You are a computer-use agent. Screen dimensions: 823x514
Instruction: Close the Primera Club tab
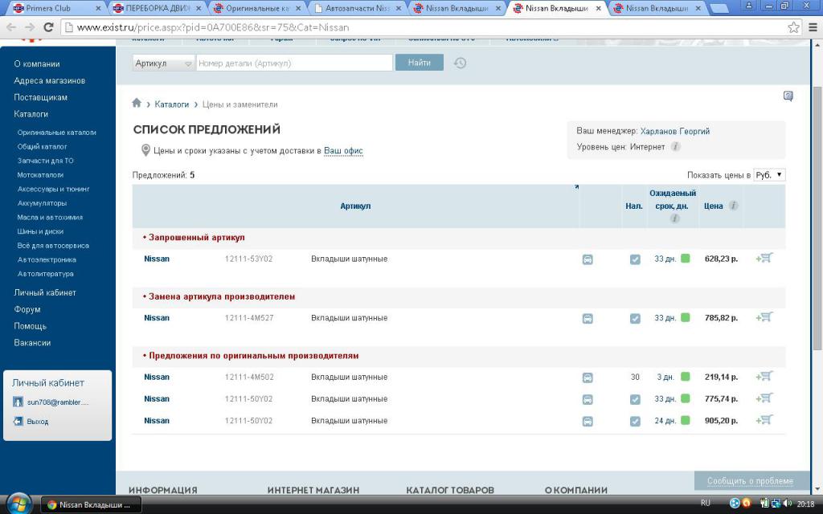97,8
